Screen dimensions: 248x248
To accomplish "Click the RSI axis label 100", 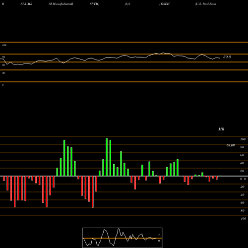I will [4, 45].
